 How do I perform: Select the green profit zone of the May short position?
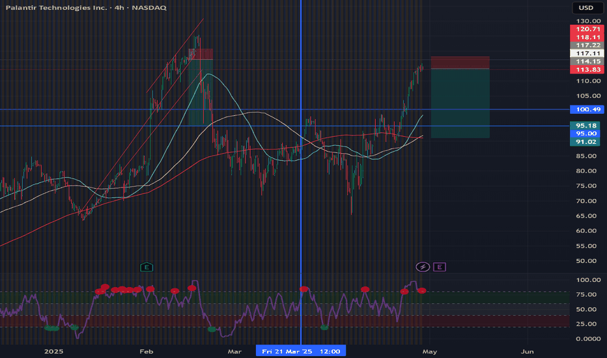[460, 103]
